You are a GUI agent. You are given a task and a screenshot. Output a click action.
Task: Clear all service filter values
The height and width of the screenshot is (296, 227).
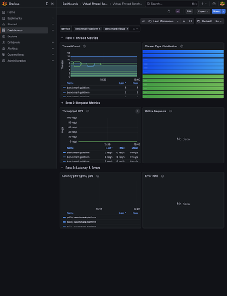(x=134, y=29)
